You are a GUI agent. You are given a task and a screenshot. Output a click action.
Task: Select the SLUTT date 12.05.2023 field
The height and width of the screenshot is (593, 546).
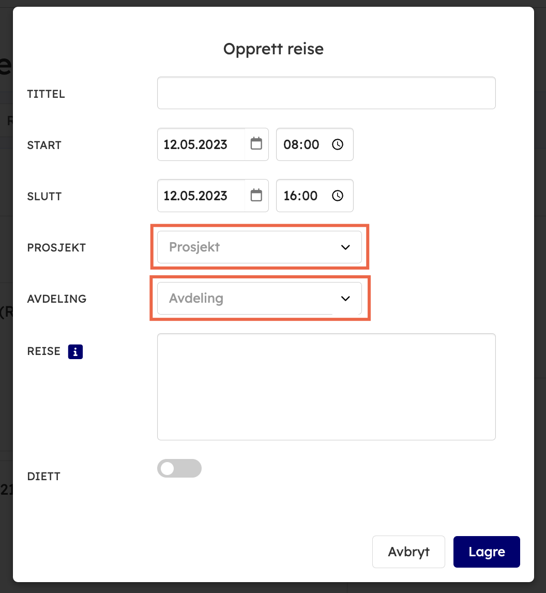coord(195,196)
